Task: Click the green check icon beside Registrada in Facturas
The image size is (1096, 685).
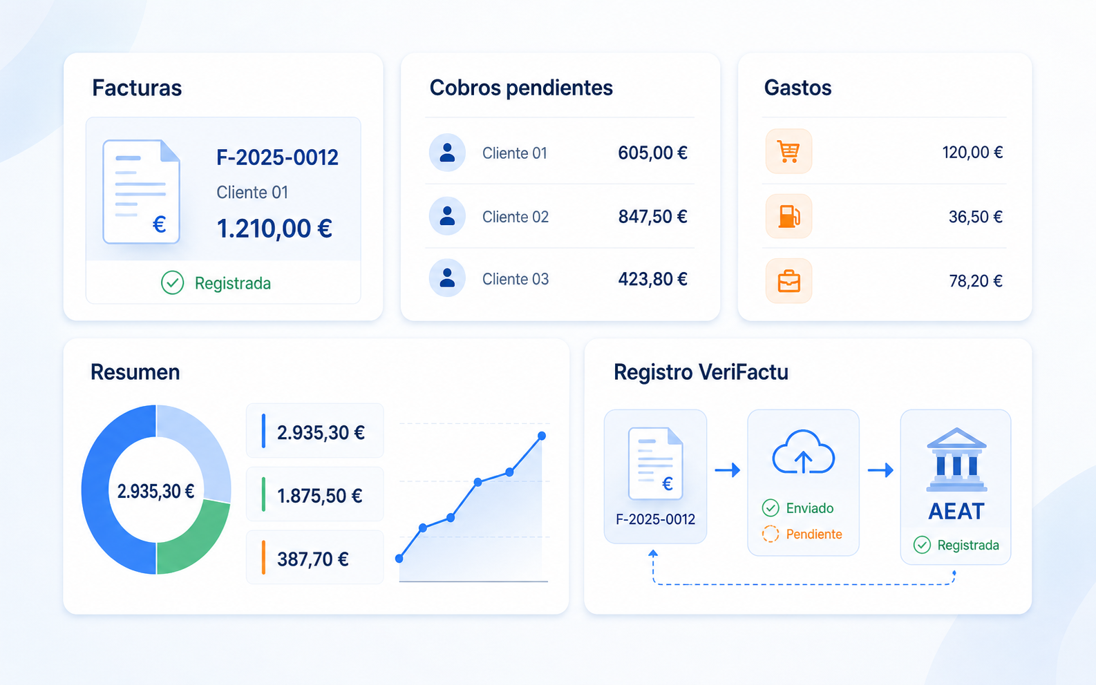Action: [x=172, y=282]
